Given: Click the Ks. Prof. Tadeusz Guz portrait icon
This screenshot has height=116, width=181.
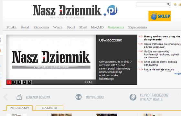Looking at the screenshot, I should pos(133,97).
